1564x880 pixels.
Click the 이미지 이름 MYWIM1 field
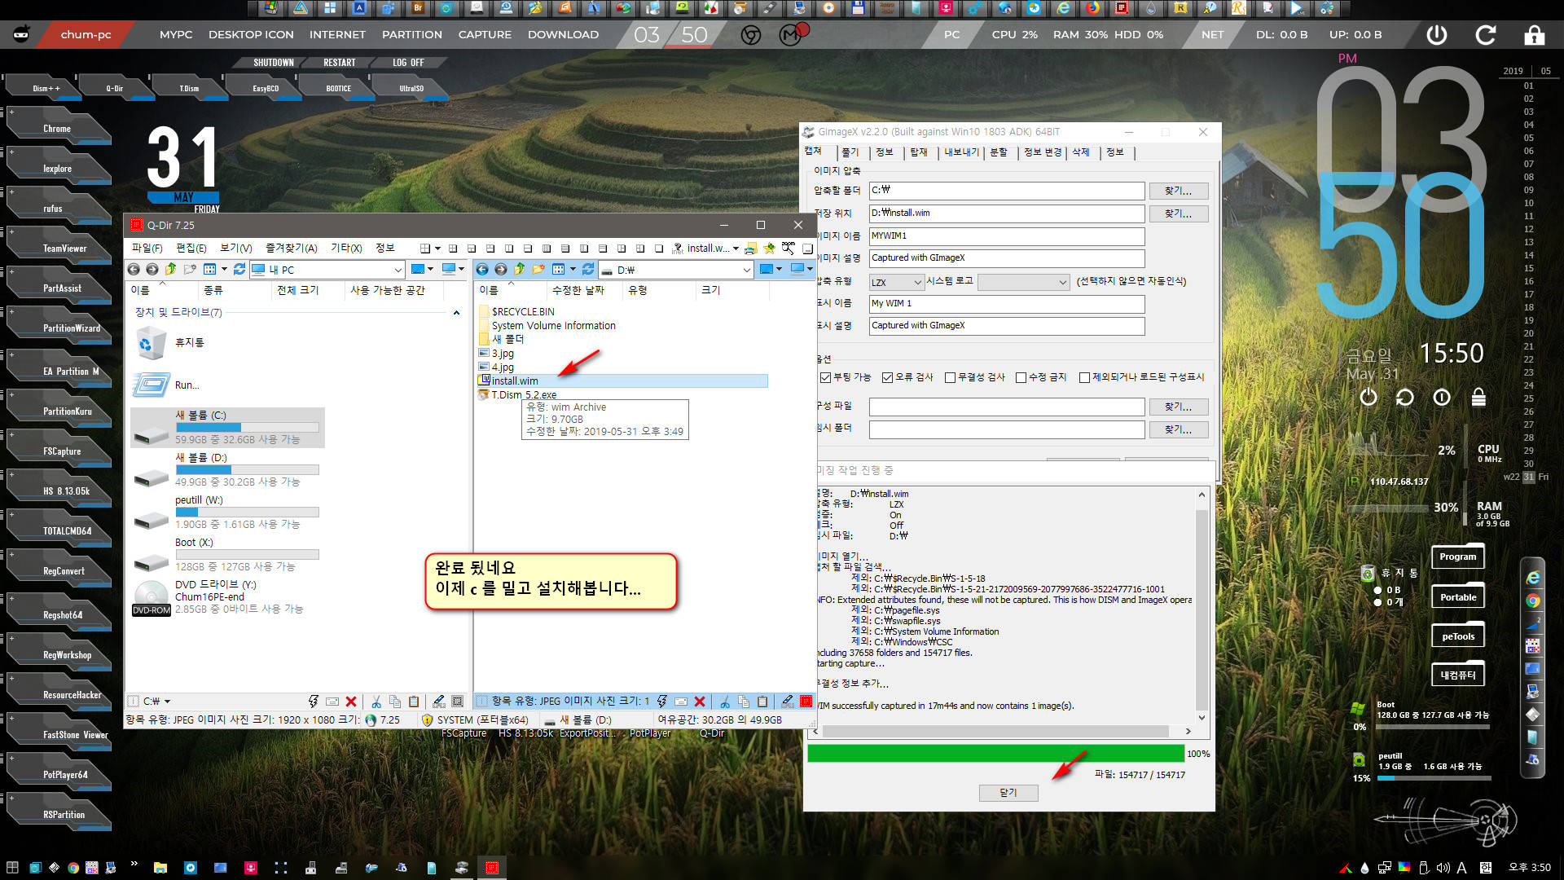point(1007,236)
